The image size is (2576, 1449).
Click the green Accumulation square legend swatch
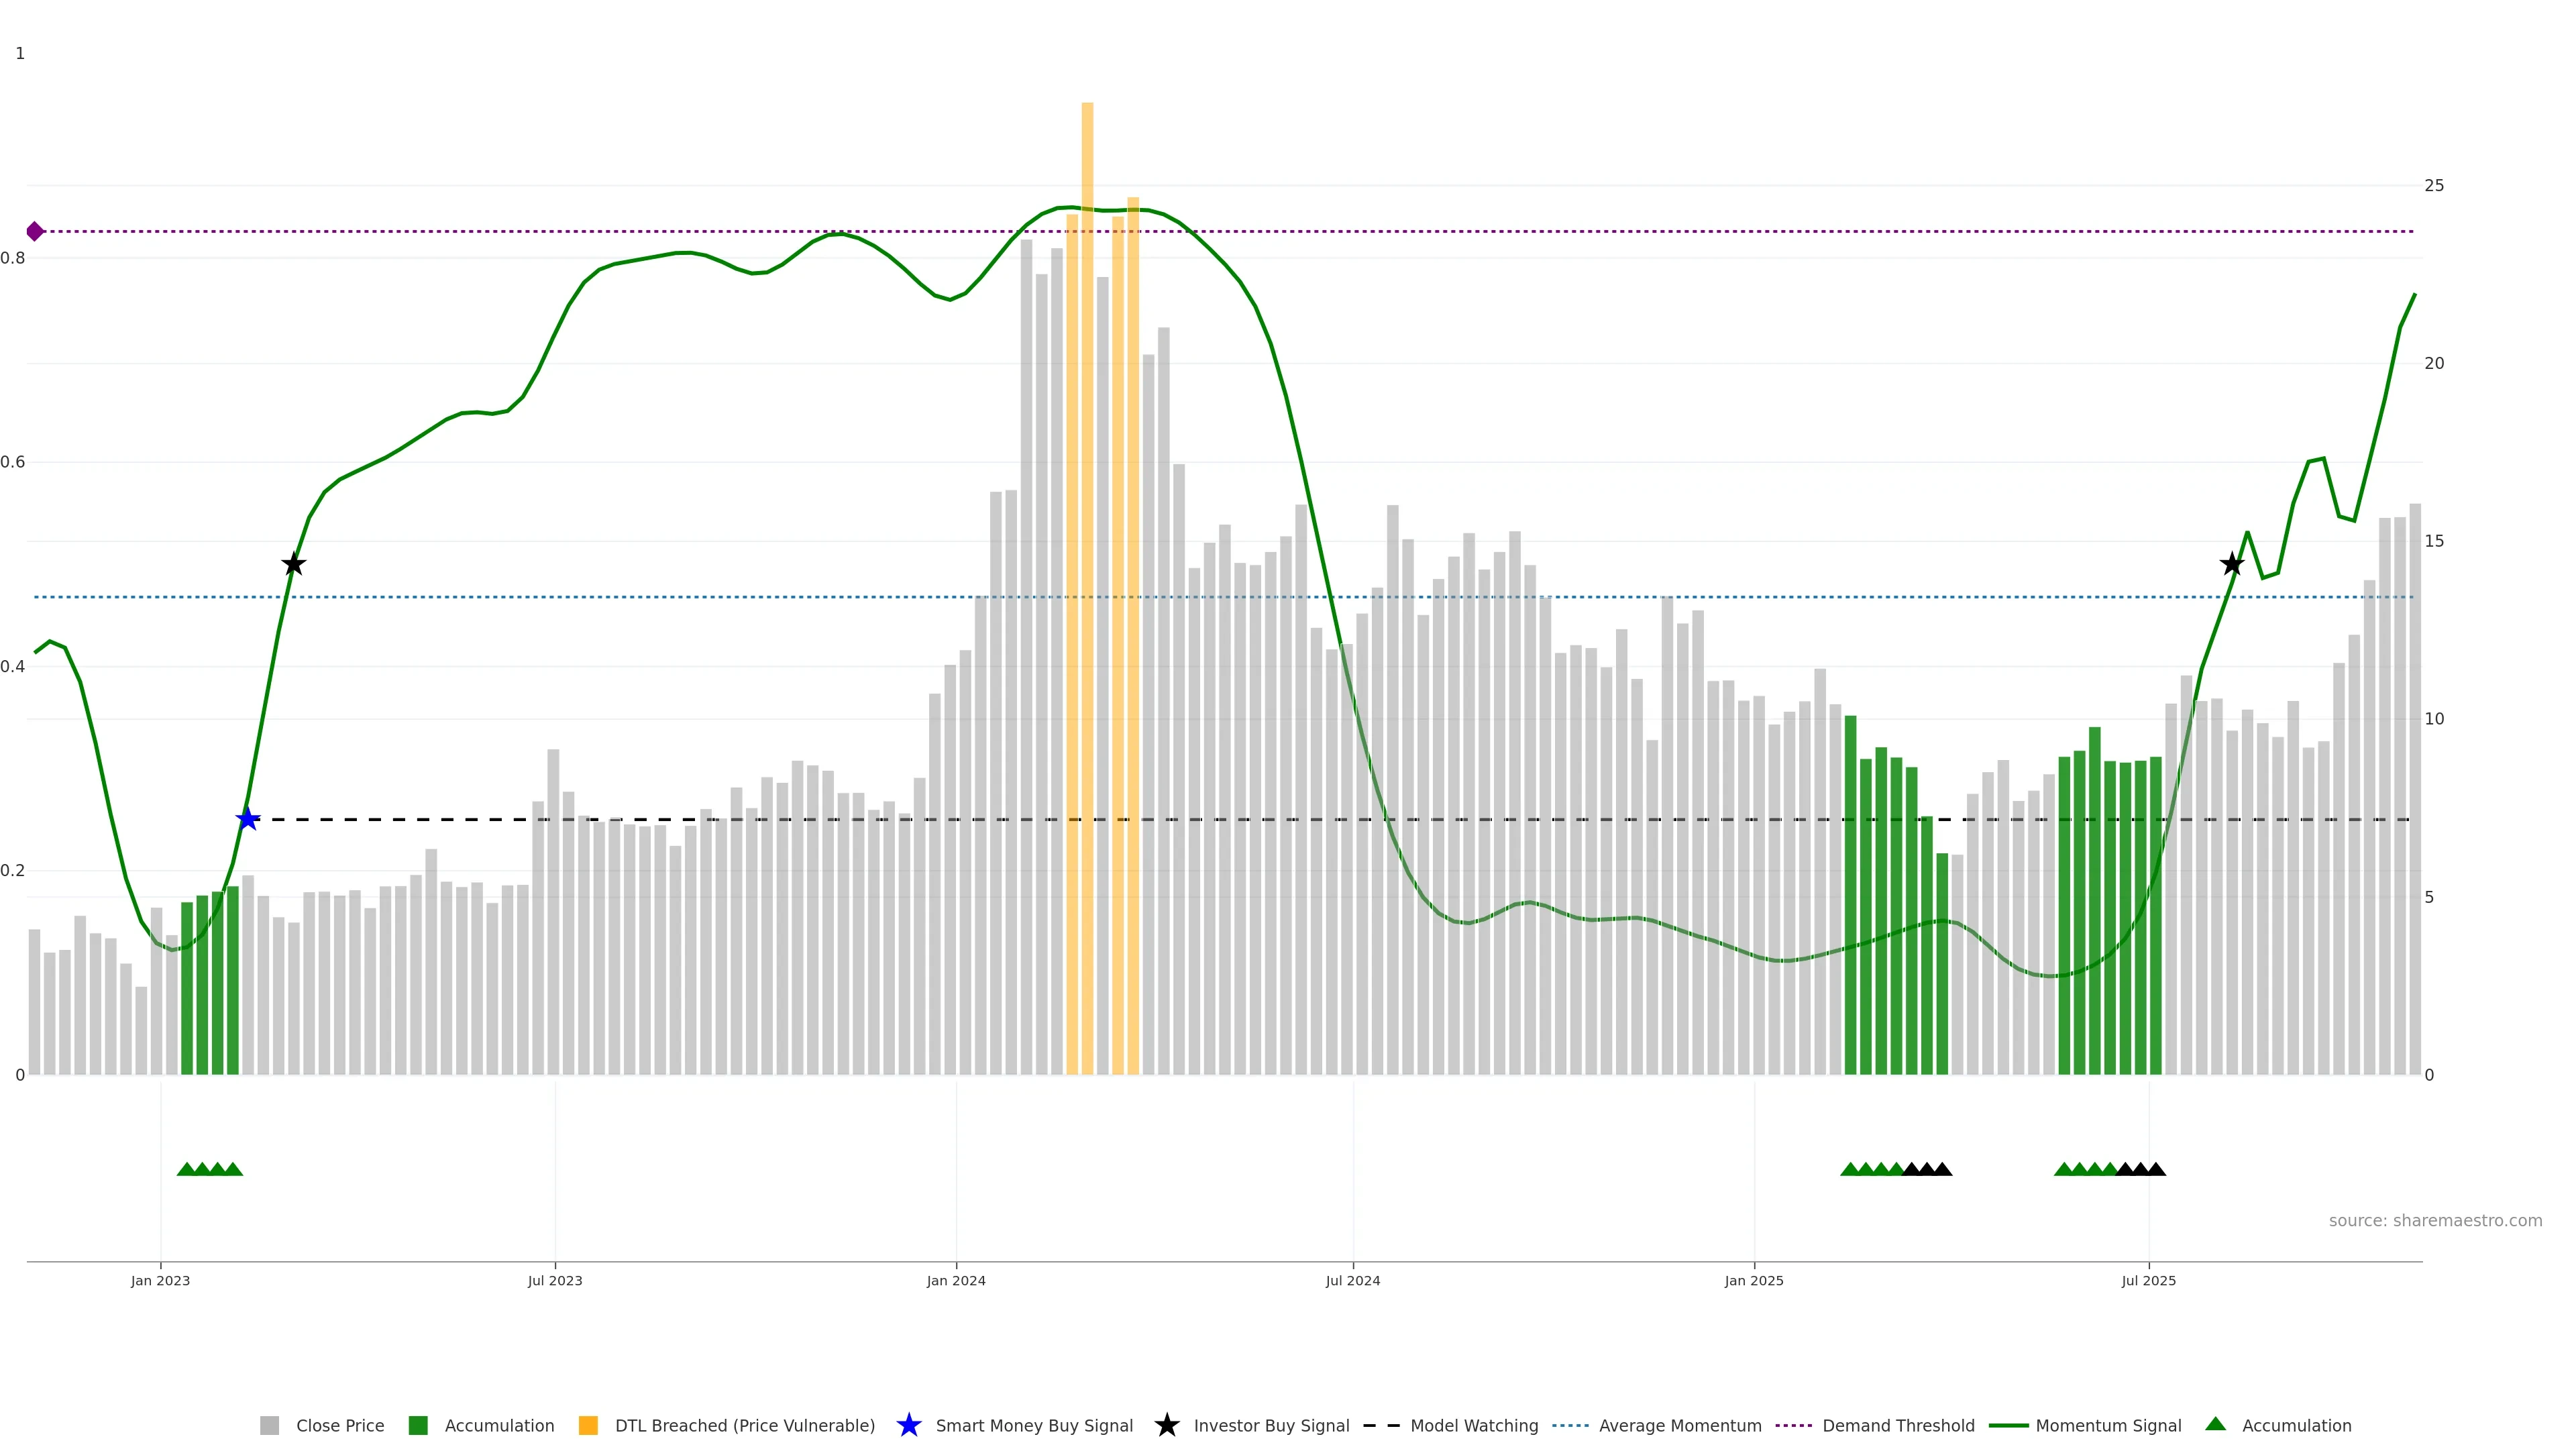418,1425
